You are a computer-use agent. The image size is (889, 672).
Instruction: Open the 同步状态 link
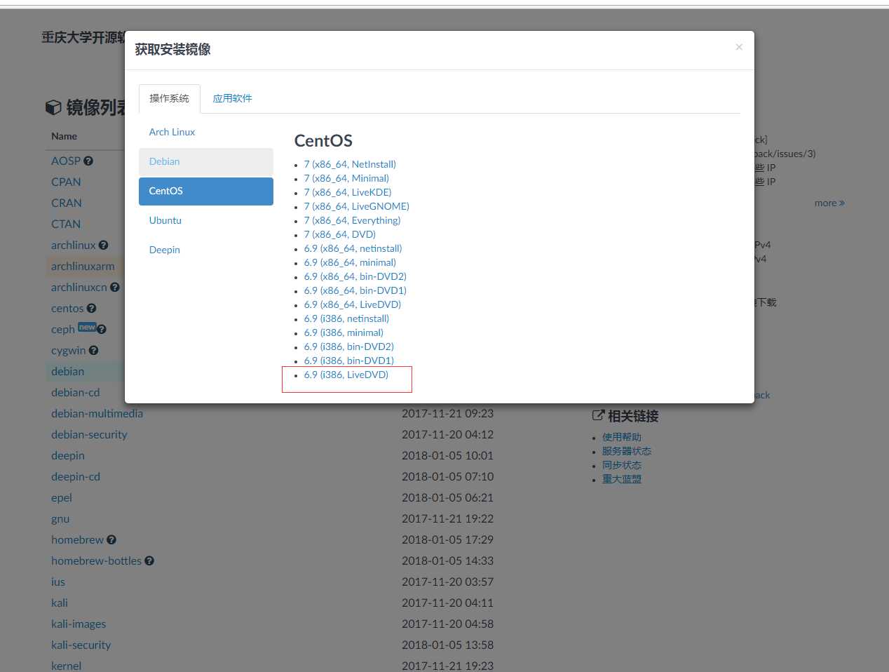[x=622, y=465]
